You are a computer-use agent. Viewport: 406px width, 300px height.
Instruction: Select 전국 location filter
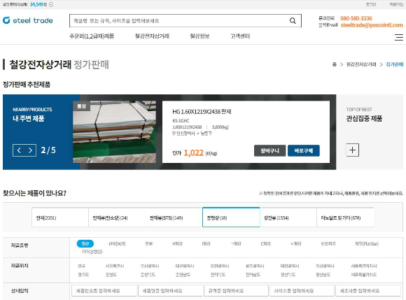tap(81, 266)
